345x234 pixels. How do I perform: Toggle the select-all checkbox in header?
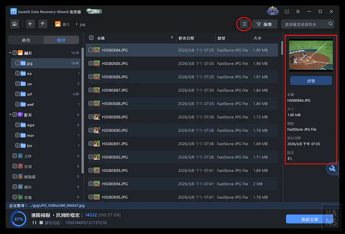91,38
